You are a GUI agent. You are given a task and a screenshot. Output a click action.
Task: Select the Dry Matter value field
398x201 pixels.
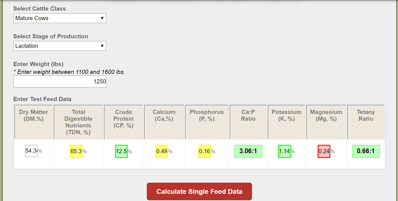point(31,151)
